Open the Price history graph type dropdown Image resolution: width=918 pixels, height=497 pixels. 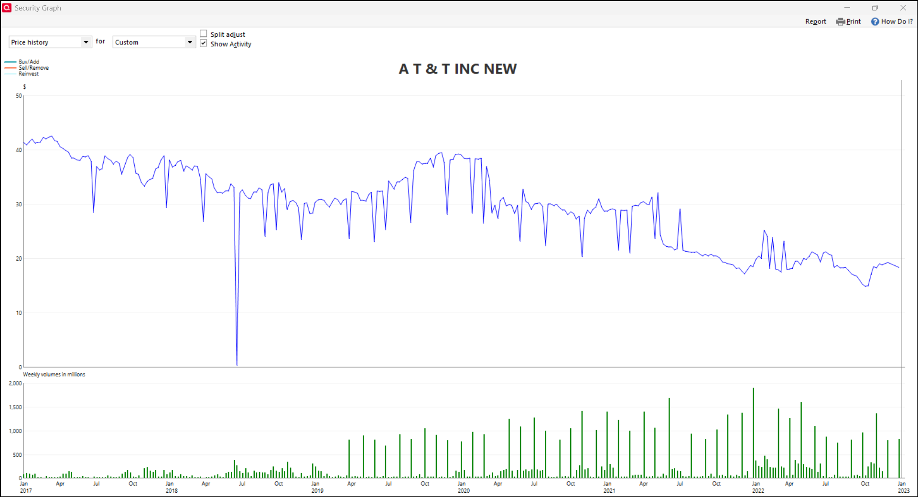pos(50,42)
